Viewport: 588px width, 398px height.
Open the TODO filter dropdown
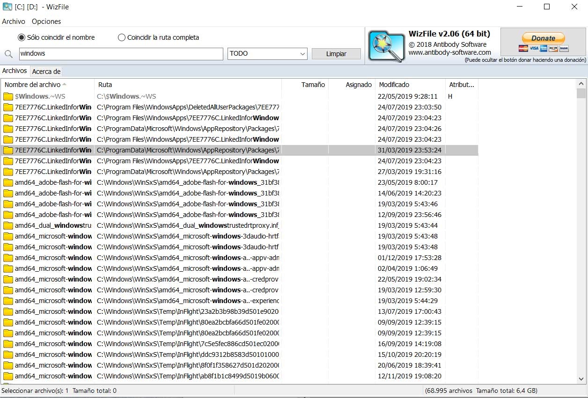tap(267, 54)
